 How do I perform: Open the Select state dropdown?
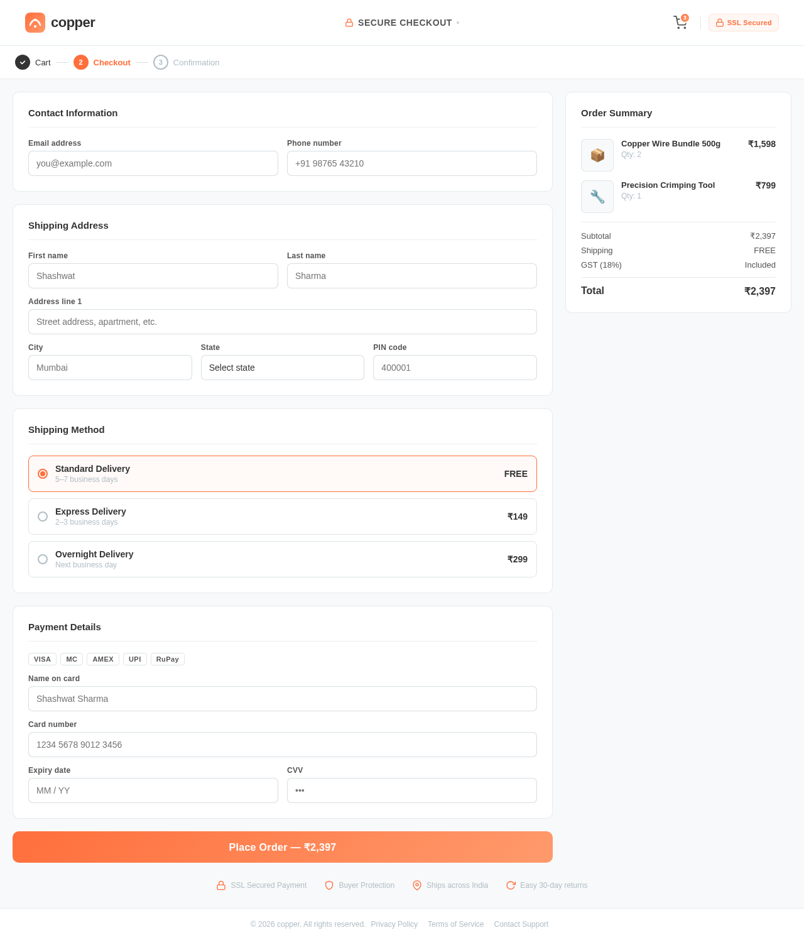tap(283, 368)
